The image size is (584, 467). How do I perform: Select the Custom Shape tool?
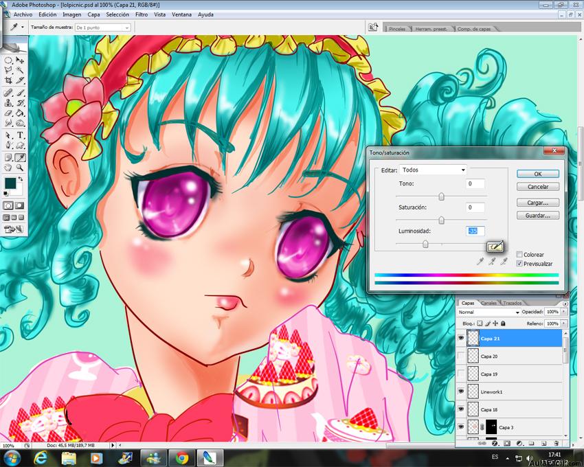(x=20, y=145)
